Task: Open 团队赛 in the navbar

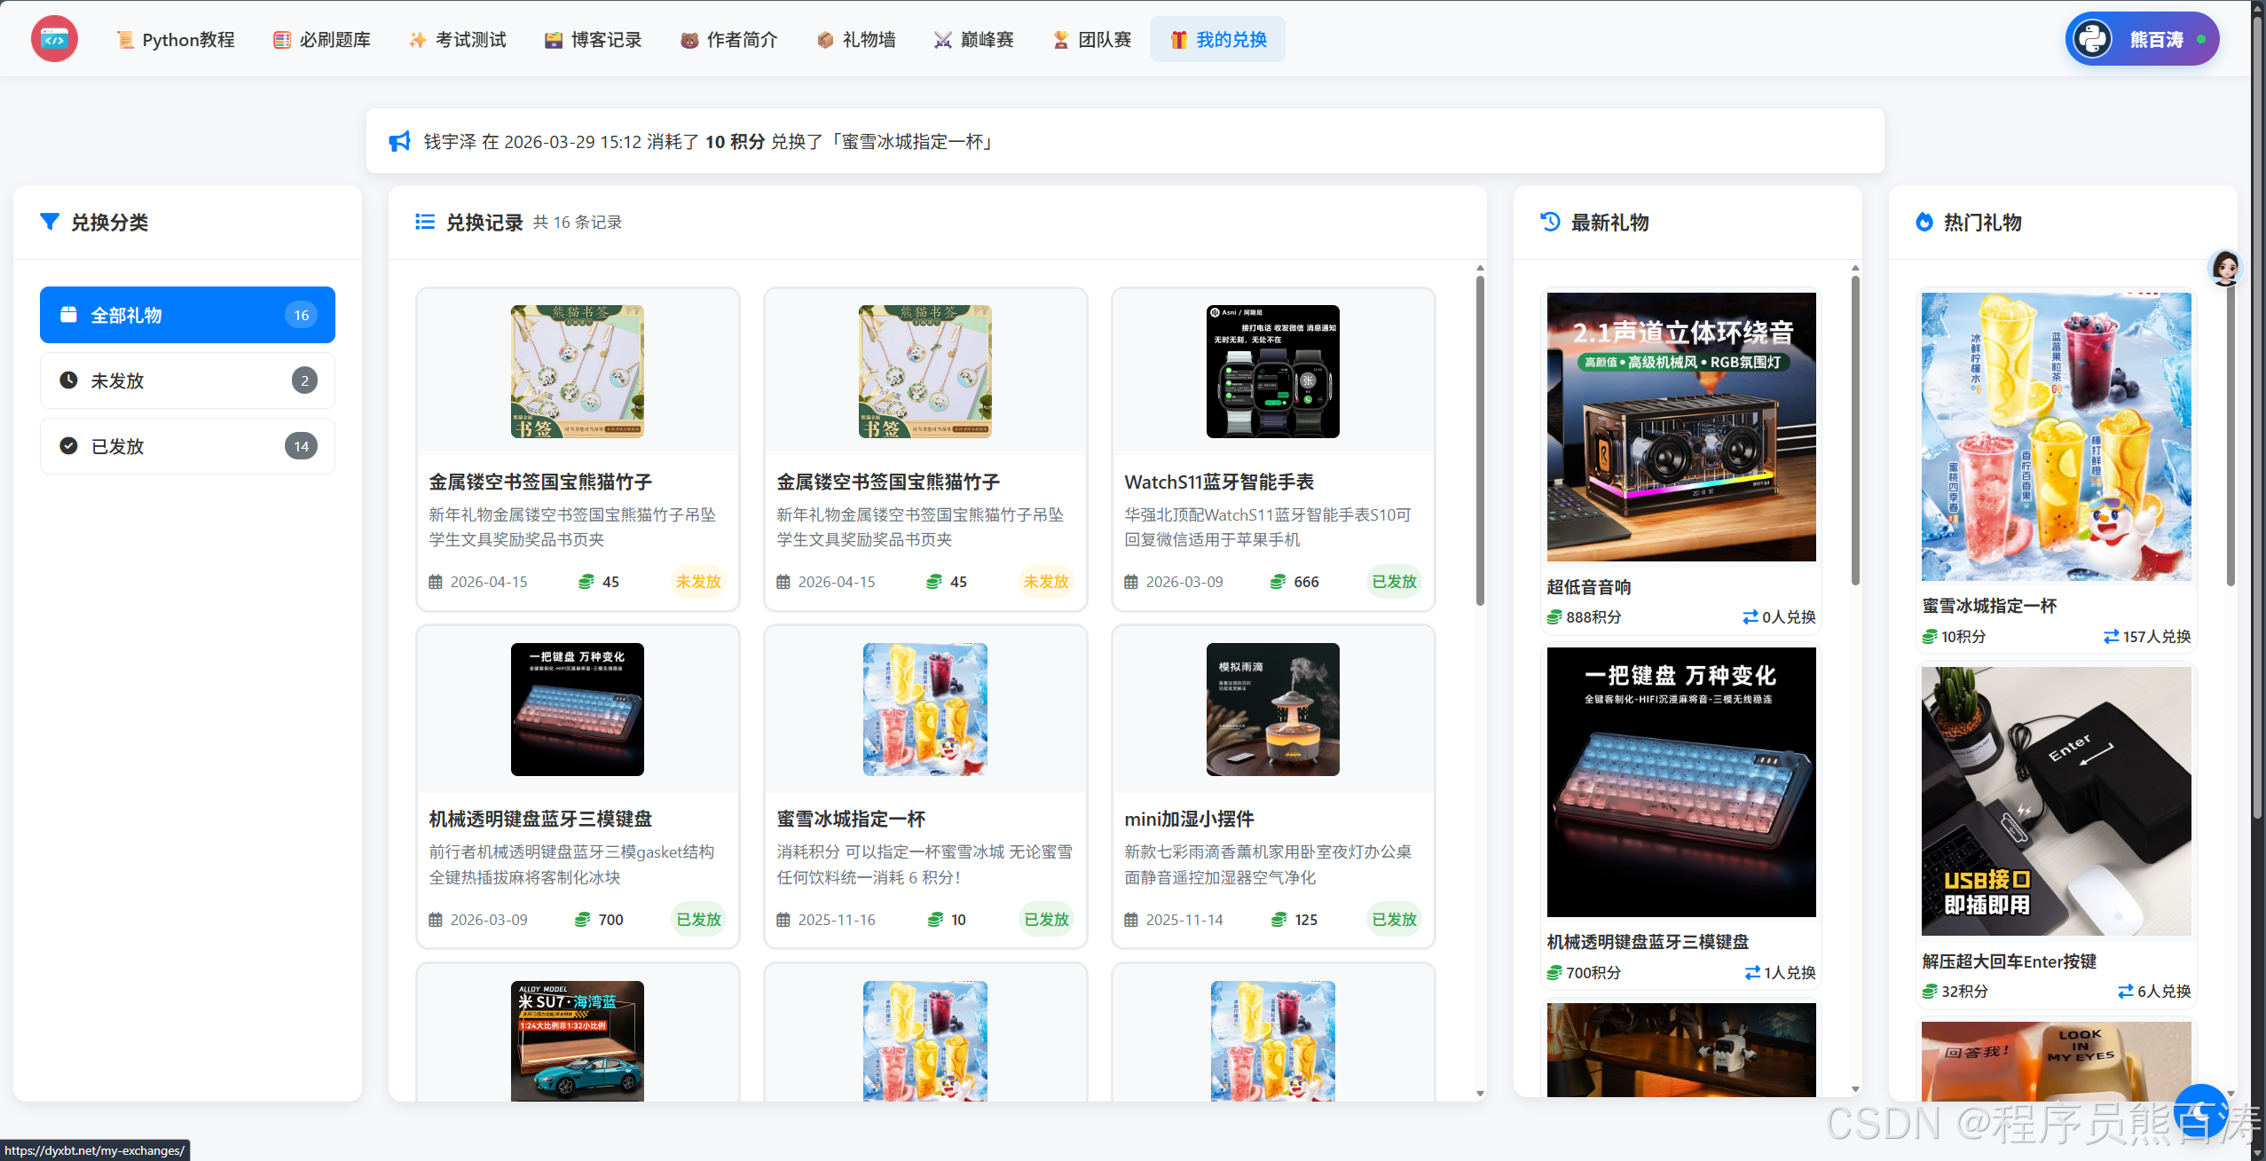Action: click(x=1092, y=39)
